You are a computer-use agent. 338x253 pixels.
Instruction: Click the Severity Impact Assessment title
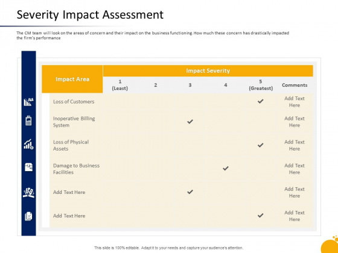pyautogui.click(x=90, y=15)
